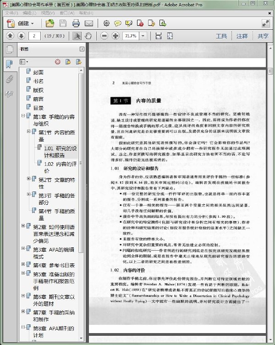
Task: Open the bookmark options menu dropdown
Action: click(x=24, y=62)
